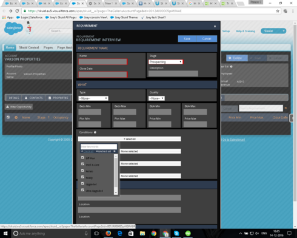Focus the Beds Min field

[x=90, y=112]
